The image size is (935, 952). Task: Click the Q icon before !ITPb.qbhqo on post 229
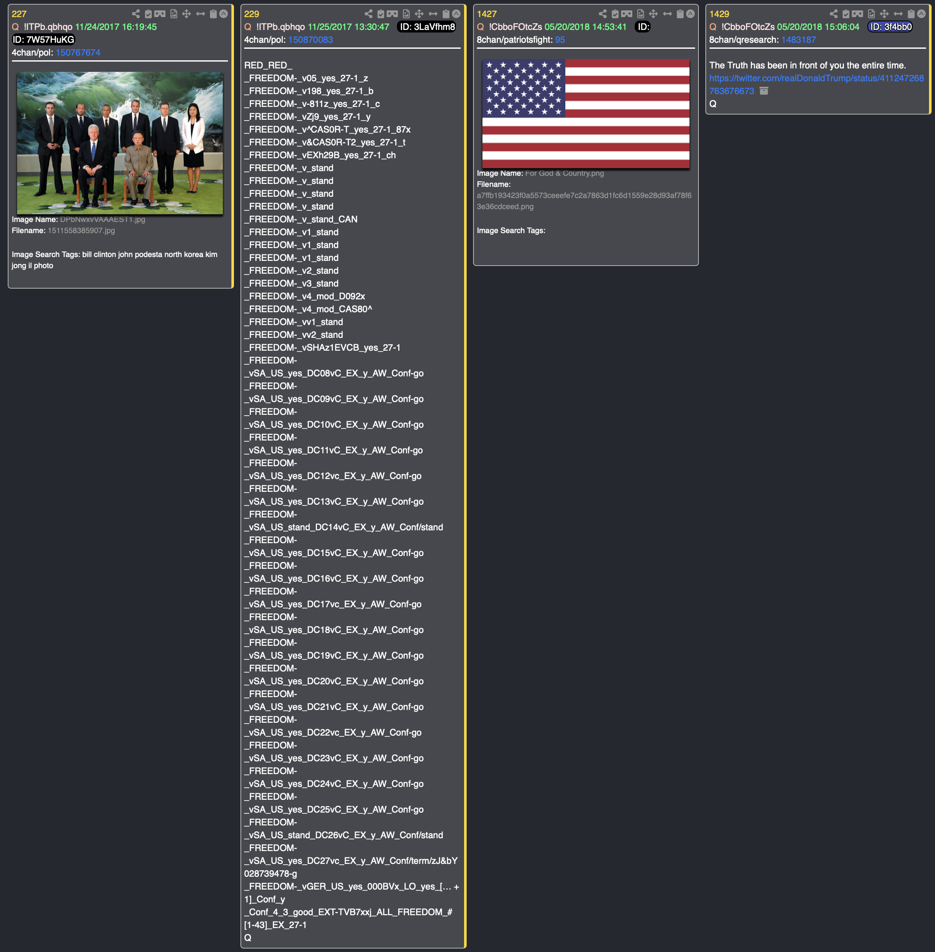pos(248,27)
